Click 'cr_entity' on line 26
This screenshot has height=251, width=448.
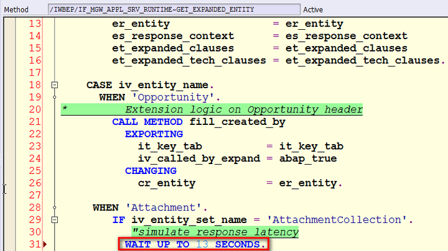(x=167, y=183)
